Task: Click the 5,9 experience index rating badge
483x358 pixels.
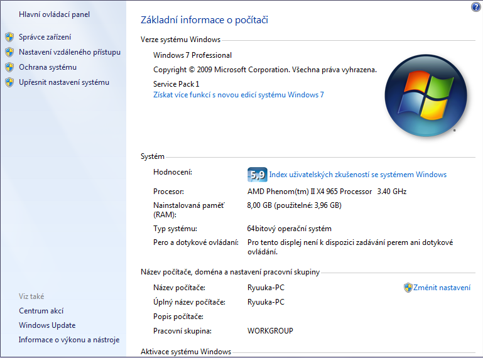Action: (258, 175)
